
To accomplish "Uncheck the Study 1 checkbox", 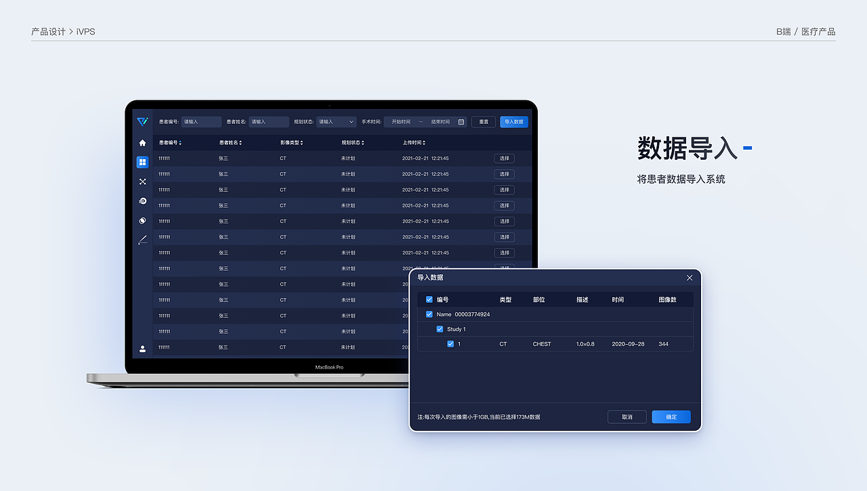I will (x=440, y=329).
